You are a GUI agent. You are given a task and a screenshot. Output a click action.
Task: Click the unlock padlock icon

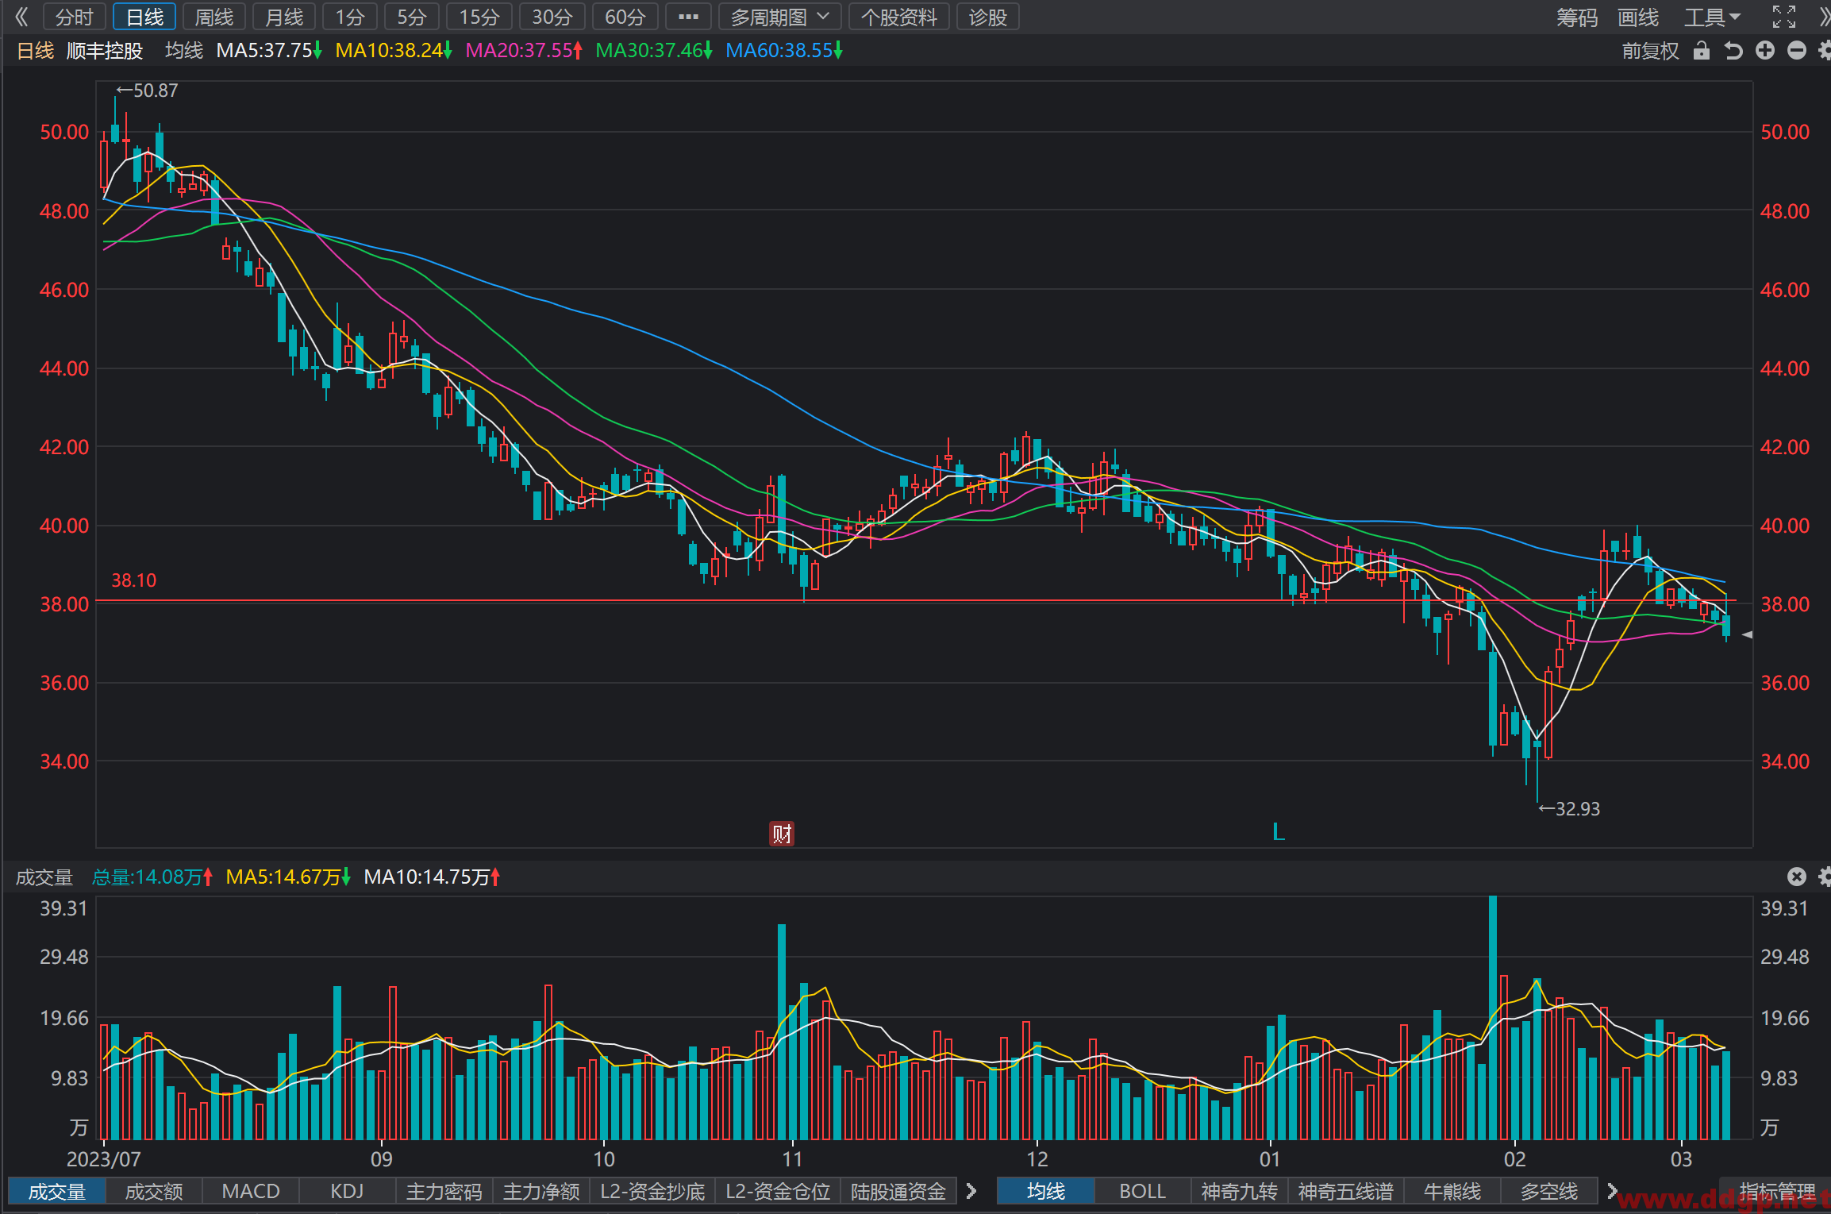(1701, 51)
